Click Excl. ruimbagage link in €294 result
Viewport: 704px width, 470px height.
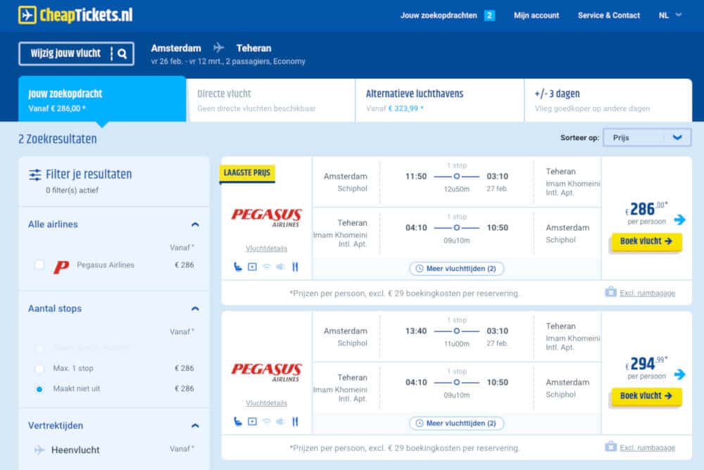pyautogui.click(x=648, y=447)
